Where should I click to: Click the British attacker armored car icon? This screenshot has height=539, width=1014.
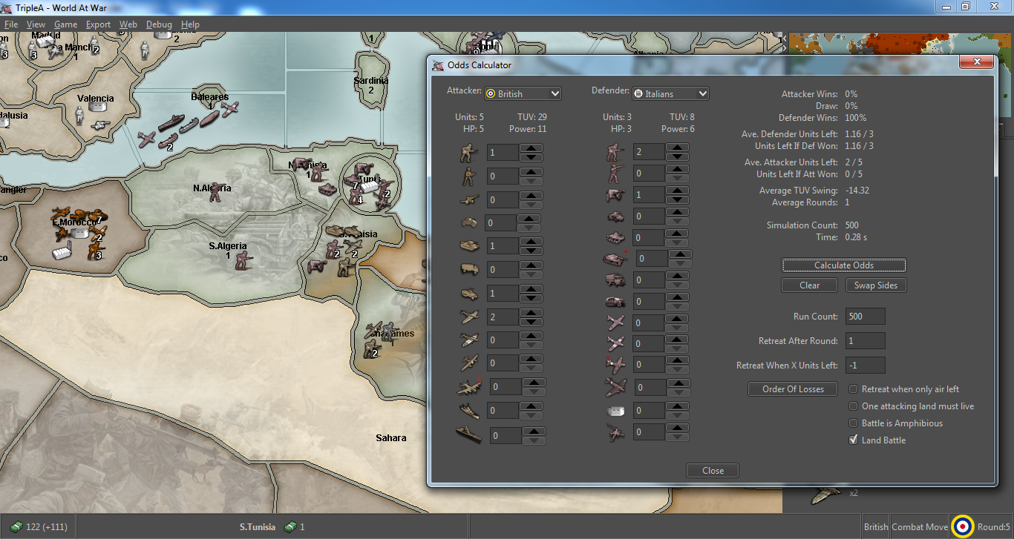(x=468, y=222)
